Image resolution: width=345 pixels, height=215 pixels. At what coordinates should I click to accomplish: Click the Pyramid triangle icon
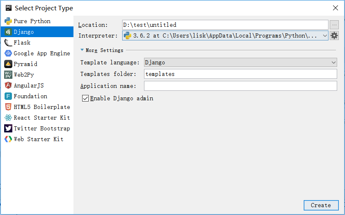8,64
